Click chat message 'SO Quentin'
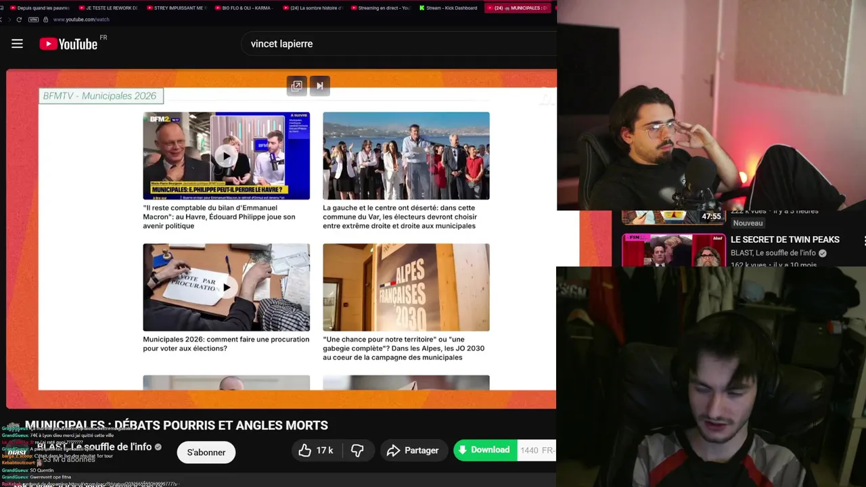 pos(41,470)
